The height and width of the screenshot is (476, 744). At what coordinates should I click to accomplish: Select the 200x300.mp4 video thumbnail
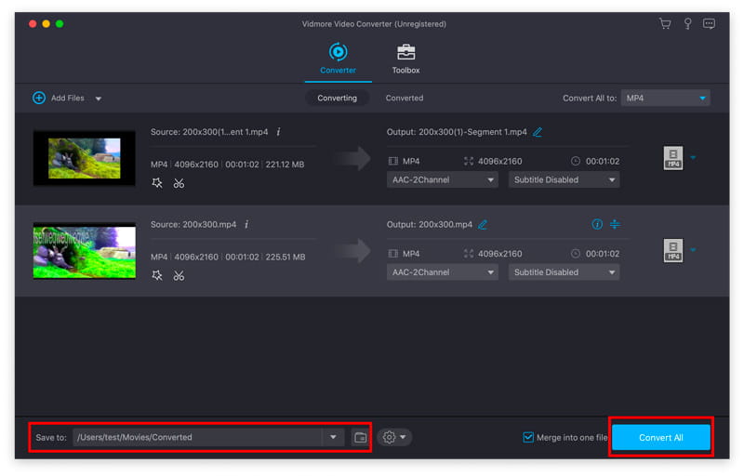click(x=84, y=251)
